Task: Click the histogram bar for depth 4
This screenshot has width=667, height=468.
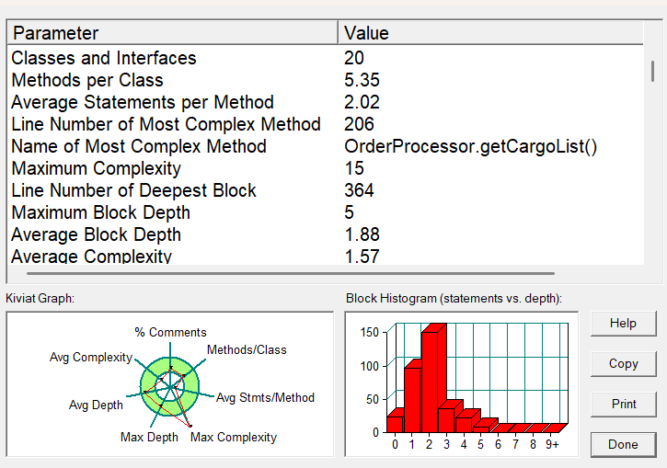Action: pos(464,425)
